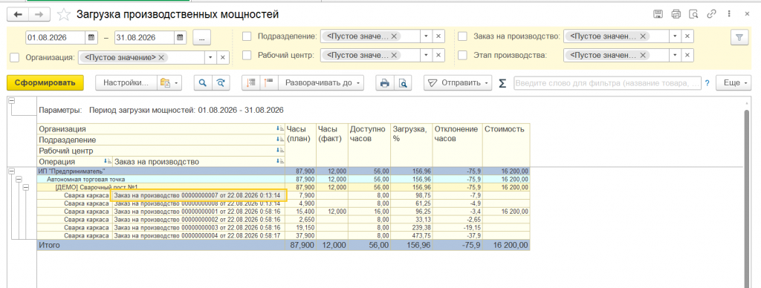The width and height of the screenshot is (761, 288).
Task: Find next occurrence in the report
Action: (x=220, y=83)
